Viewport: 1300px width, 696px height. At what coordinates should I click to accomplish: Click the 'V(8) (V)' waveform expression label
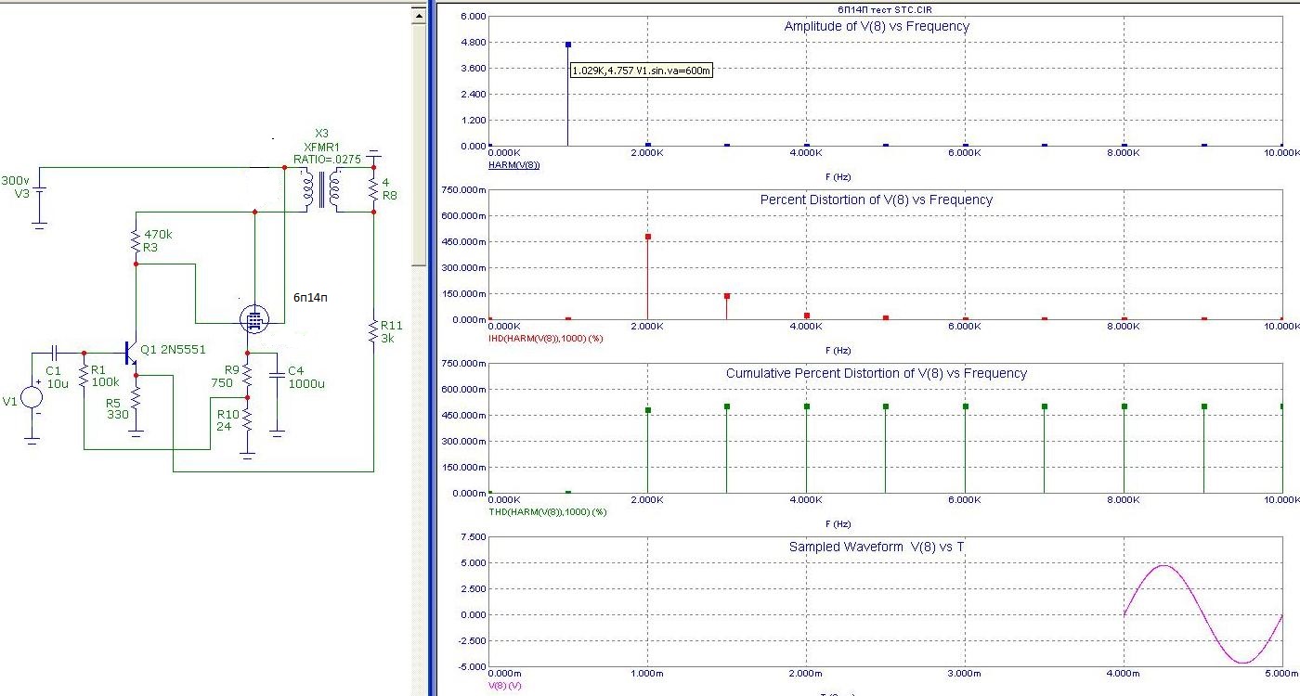tap(504, 685)
